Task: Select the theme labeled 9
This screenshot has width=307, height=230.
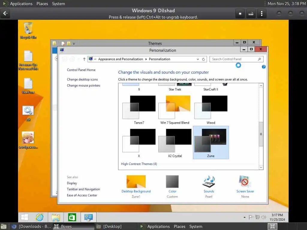Action: (139, 87)
